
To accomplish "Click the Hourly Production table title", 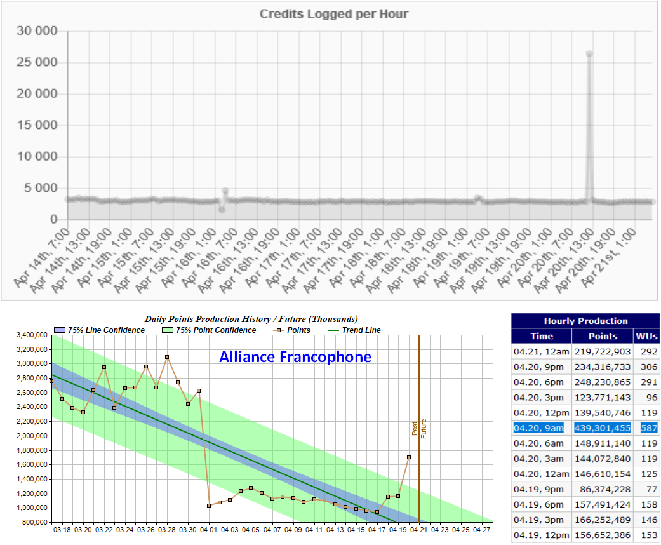I will [x=585, y=321].
